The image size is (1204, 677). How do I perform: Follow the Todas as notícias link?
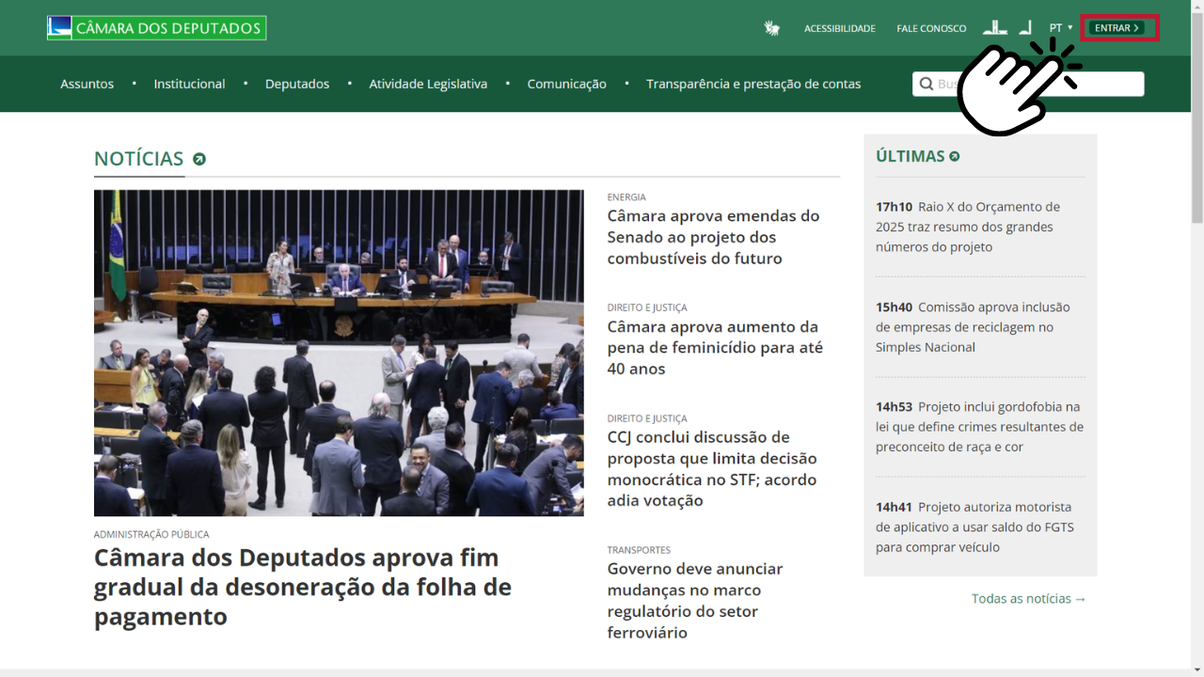click(x=1029, y=598)
